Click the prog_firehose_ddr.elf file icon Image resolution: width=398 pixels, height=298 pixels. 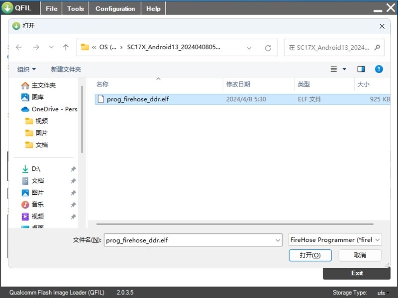pos(101,99)
